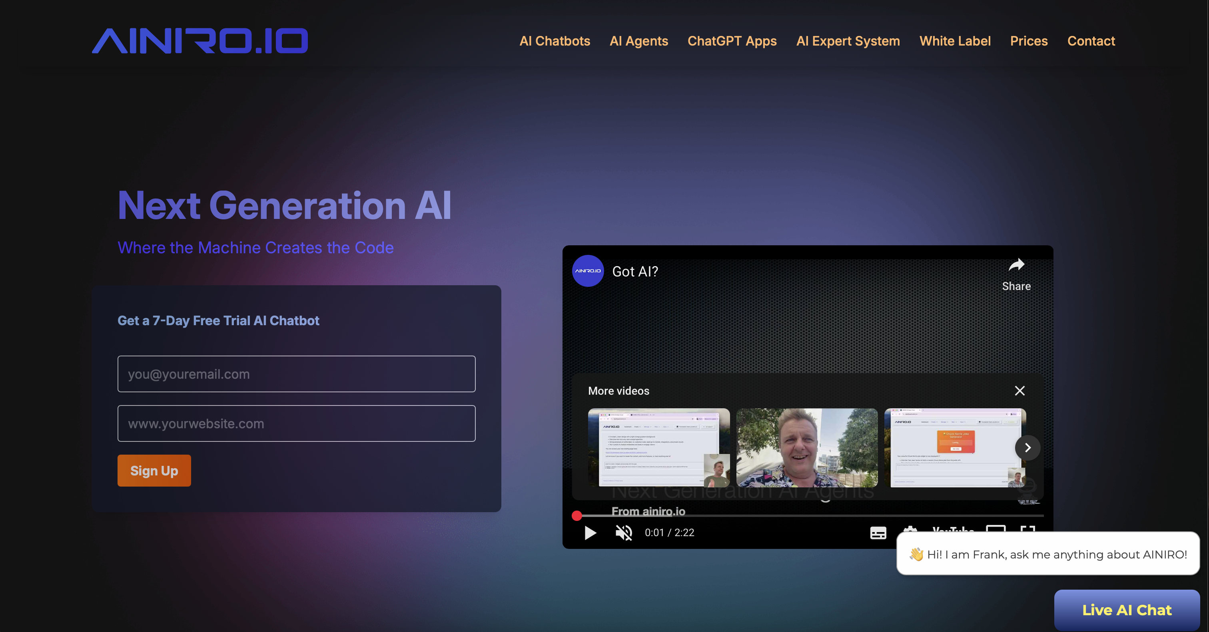
Task: Select the middle suggested video thumbnail
Action: [806, 448]
